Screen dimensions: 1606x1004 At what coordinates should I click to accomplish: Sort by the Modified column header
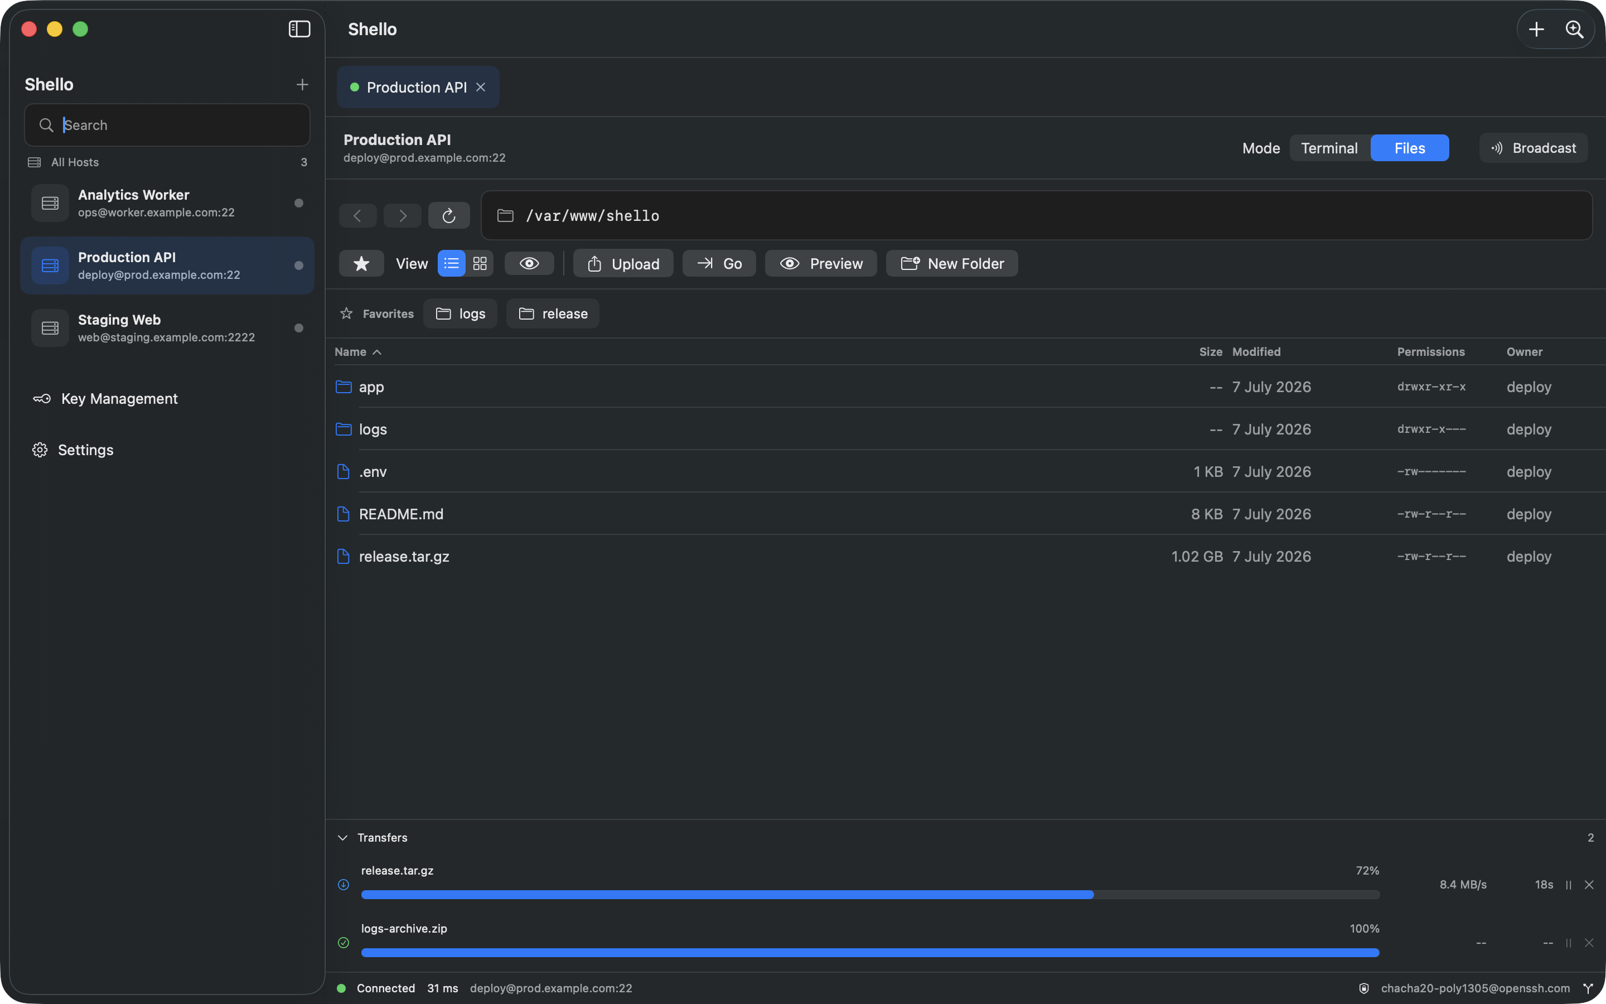tap(1256, 352)
